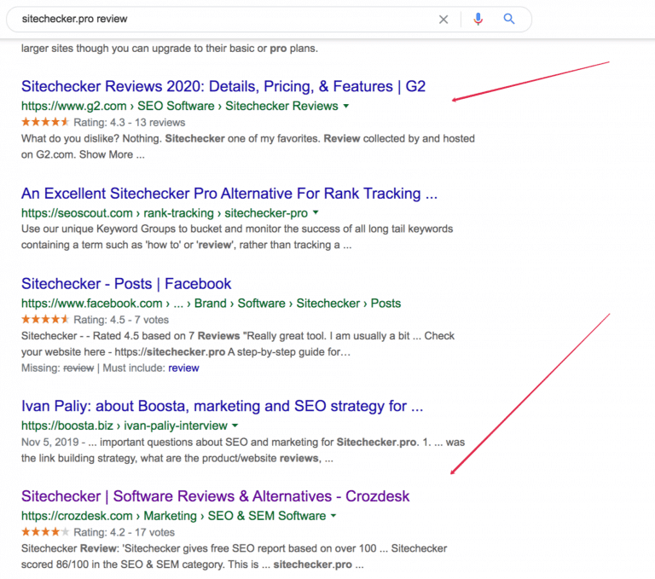The width and height of the screenshot is (655, 579).
Task: Click the https://boosta.biz breadcrumb URL
Action: 124,426
